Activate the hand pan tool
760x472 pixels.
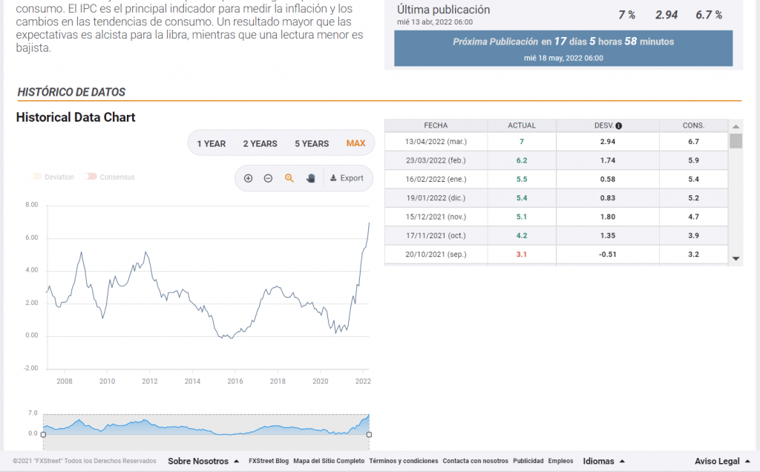pos(311,178)
